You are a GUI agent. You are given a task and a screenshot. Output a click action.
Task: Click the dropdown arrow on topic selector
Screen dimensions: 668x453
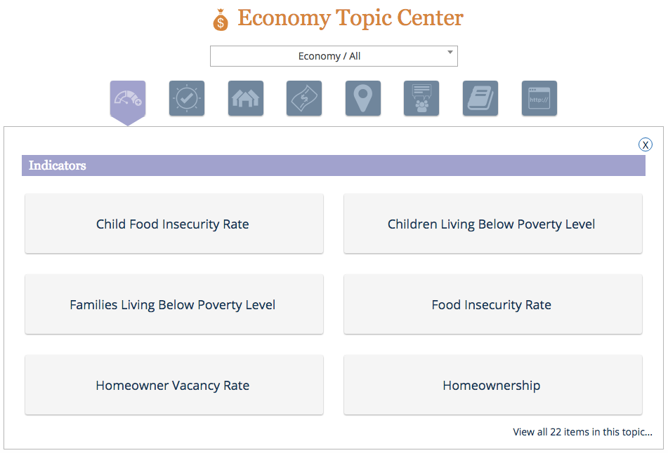[x=450, y=53]
